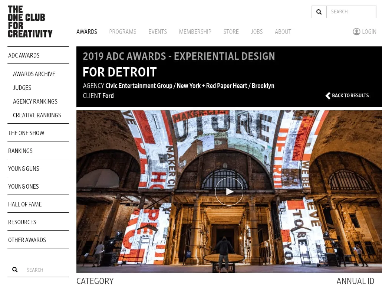Click the Login link

pos(369,32)
